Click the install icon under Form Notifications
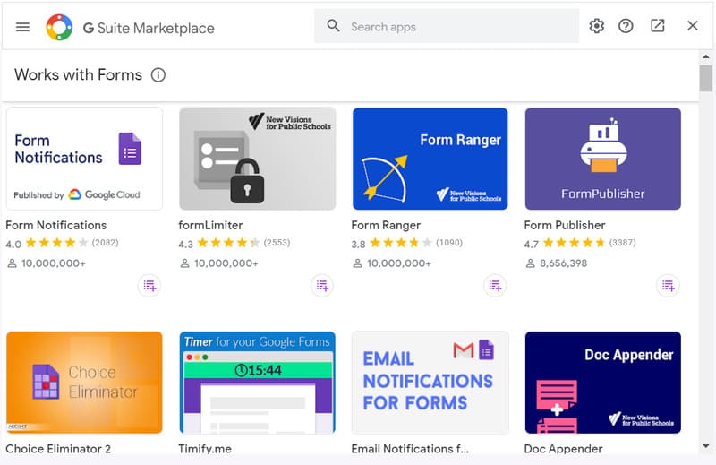 (149, 286)
